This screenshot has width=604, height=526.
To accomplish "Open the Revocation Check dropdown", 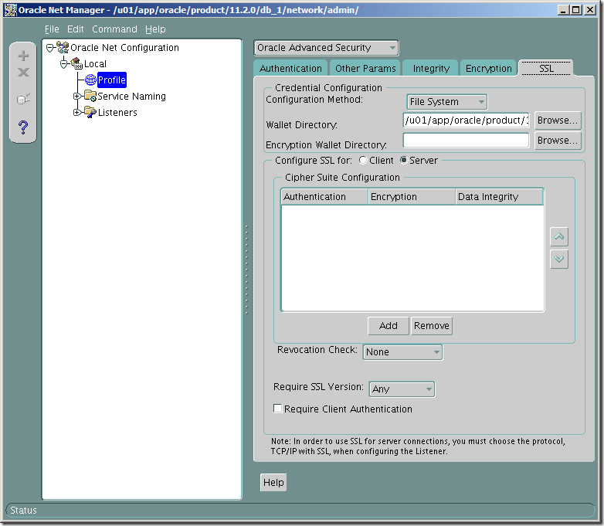I will [402, 352].
